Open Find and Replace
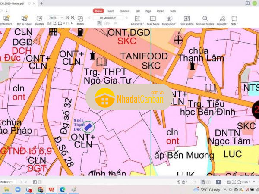Image resolution: width=259 pixels, height=194 pixels. [x=204, y=20]
